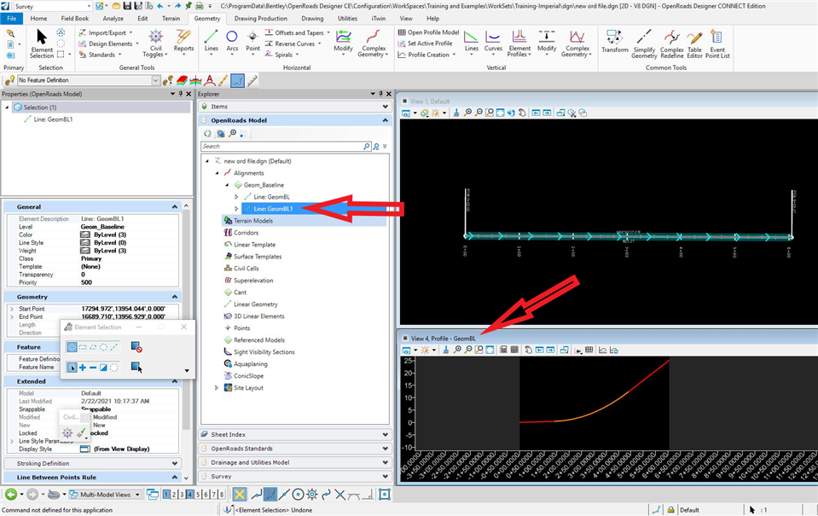Toggle view 7 button in bottom bar

coord(214,494)
